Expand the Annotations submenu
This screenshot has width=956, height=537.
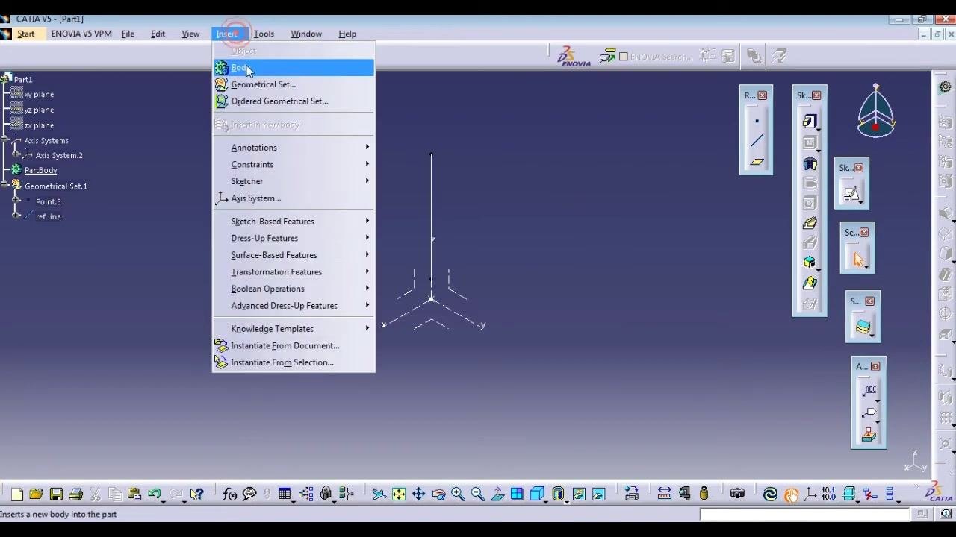(x=293, y=148)
